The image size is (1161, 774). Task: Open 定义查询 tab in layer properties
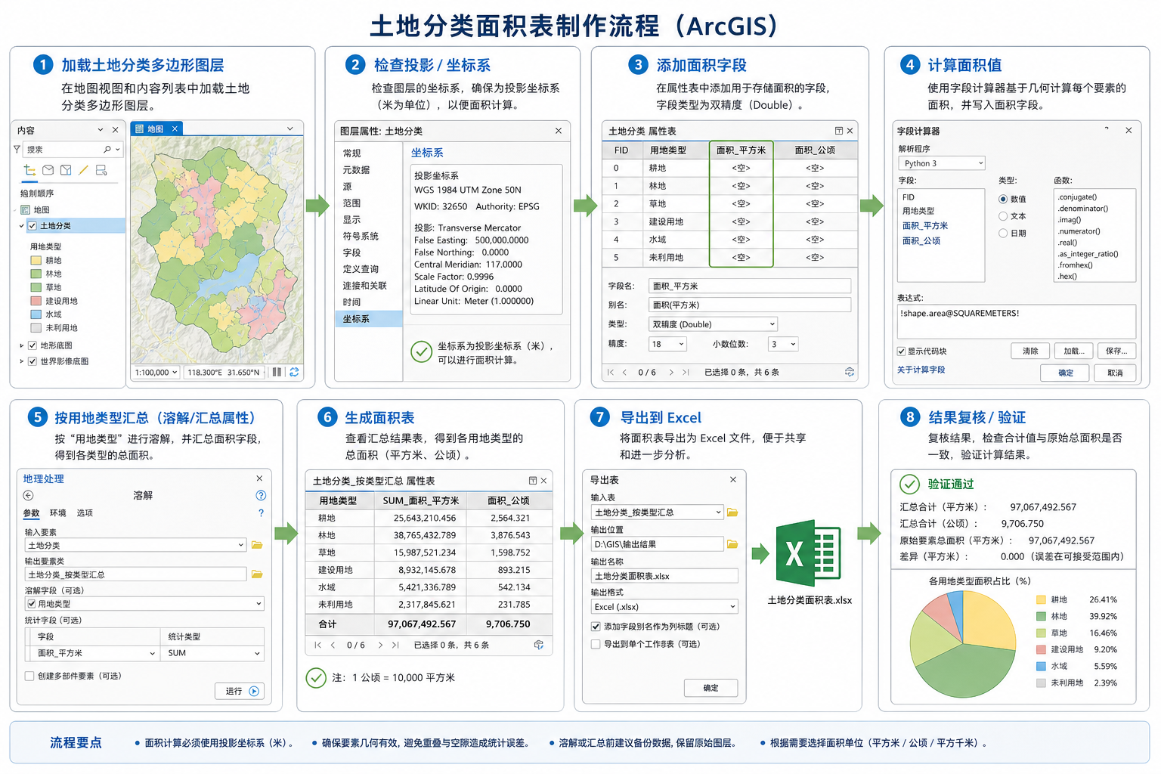[x=361, y=269]
